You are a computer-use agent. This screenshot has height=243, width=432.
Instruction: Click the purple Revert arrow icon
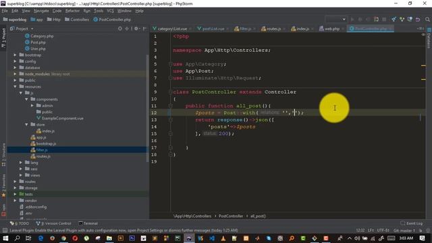point(418,20)
